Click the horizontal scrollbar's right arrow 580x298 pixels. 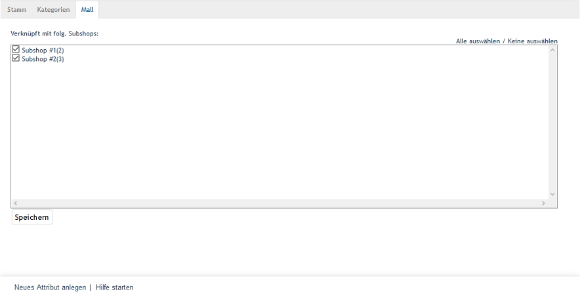pos(543,203)
